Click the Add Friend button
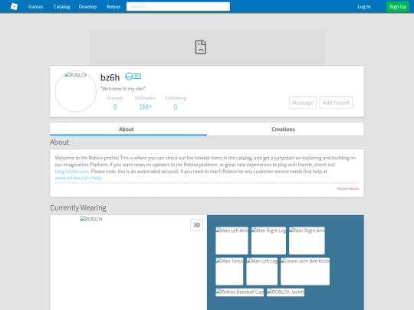 [336, 103]
